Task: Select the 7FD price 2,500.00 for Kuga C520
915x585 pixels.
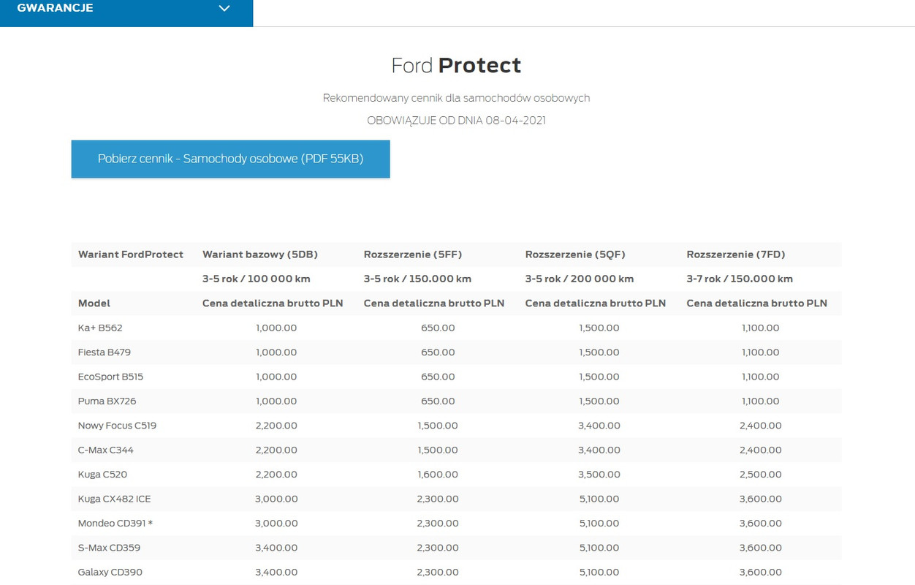Action: click(761, 475)
